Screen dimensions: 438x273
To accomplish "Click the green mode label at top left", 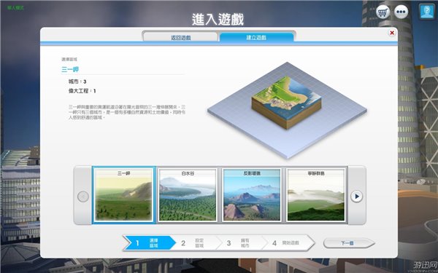I will (15, 8).
